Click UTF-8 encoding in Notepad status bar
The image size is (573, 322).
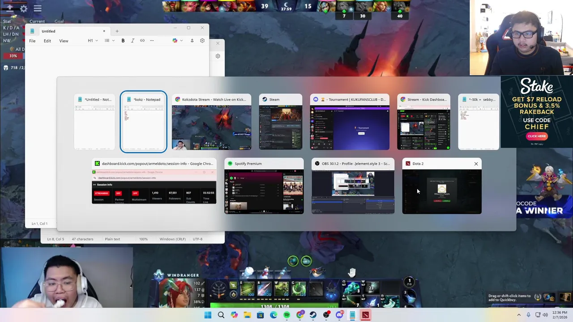pyautogui.click(x=197, y=239)
